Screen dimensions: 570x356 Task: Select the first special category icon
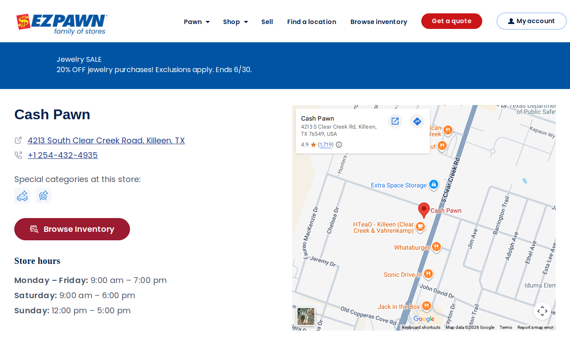click(22, 196)
